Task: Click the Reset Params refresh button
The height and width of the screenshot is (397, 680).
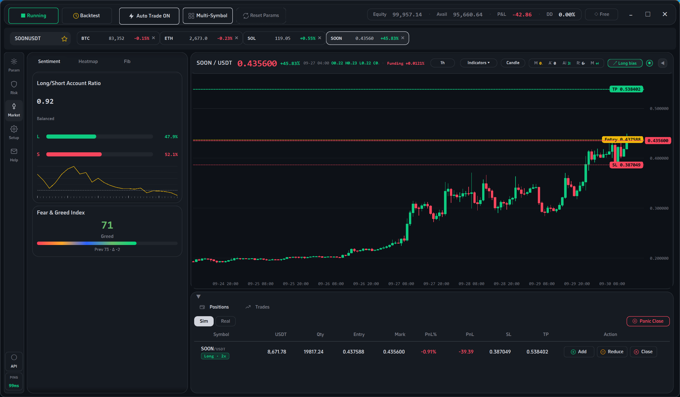Action: (x=261, y=16)
